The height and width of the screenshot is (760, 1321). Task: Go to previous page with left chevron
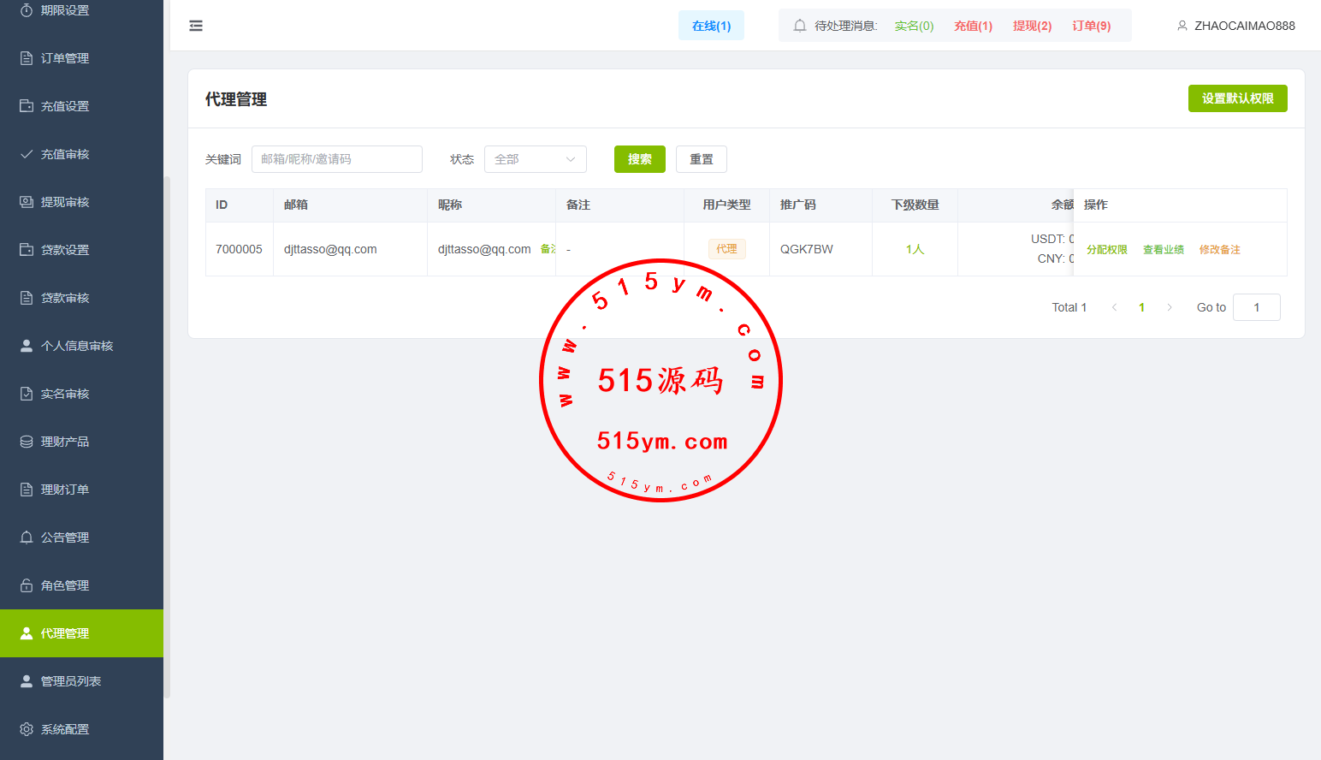1114,307
